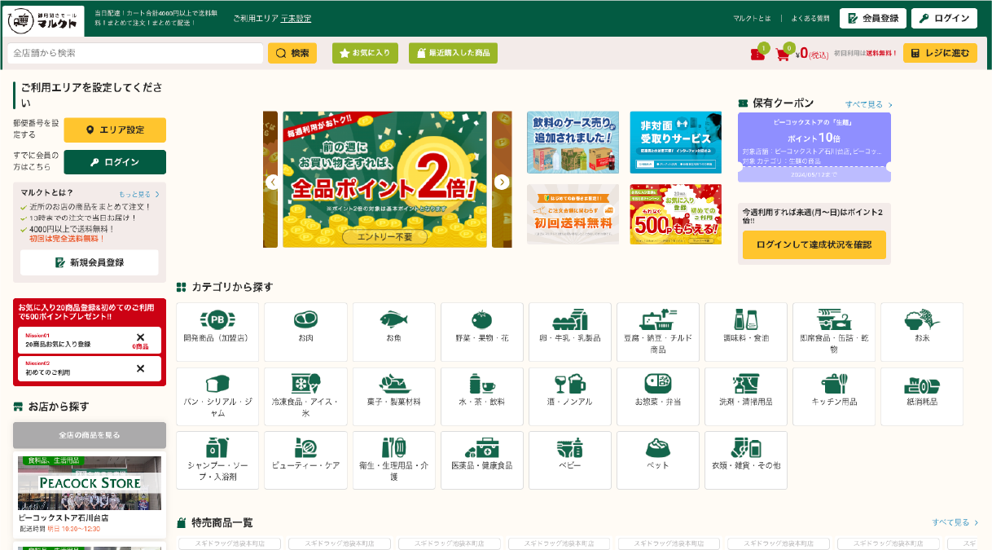The image size is (992, 550).
Task: Open the お魚 fish category
Action: point(393,332)
